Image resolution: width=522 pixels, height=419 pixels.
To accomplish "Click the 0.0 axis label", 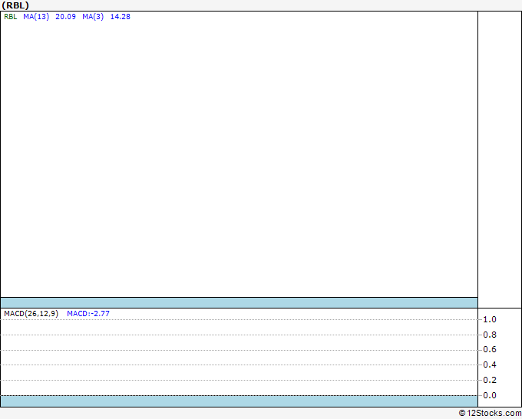I will click(490, 395).
